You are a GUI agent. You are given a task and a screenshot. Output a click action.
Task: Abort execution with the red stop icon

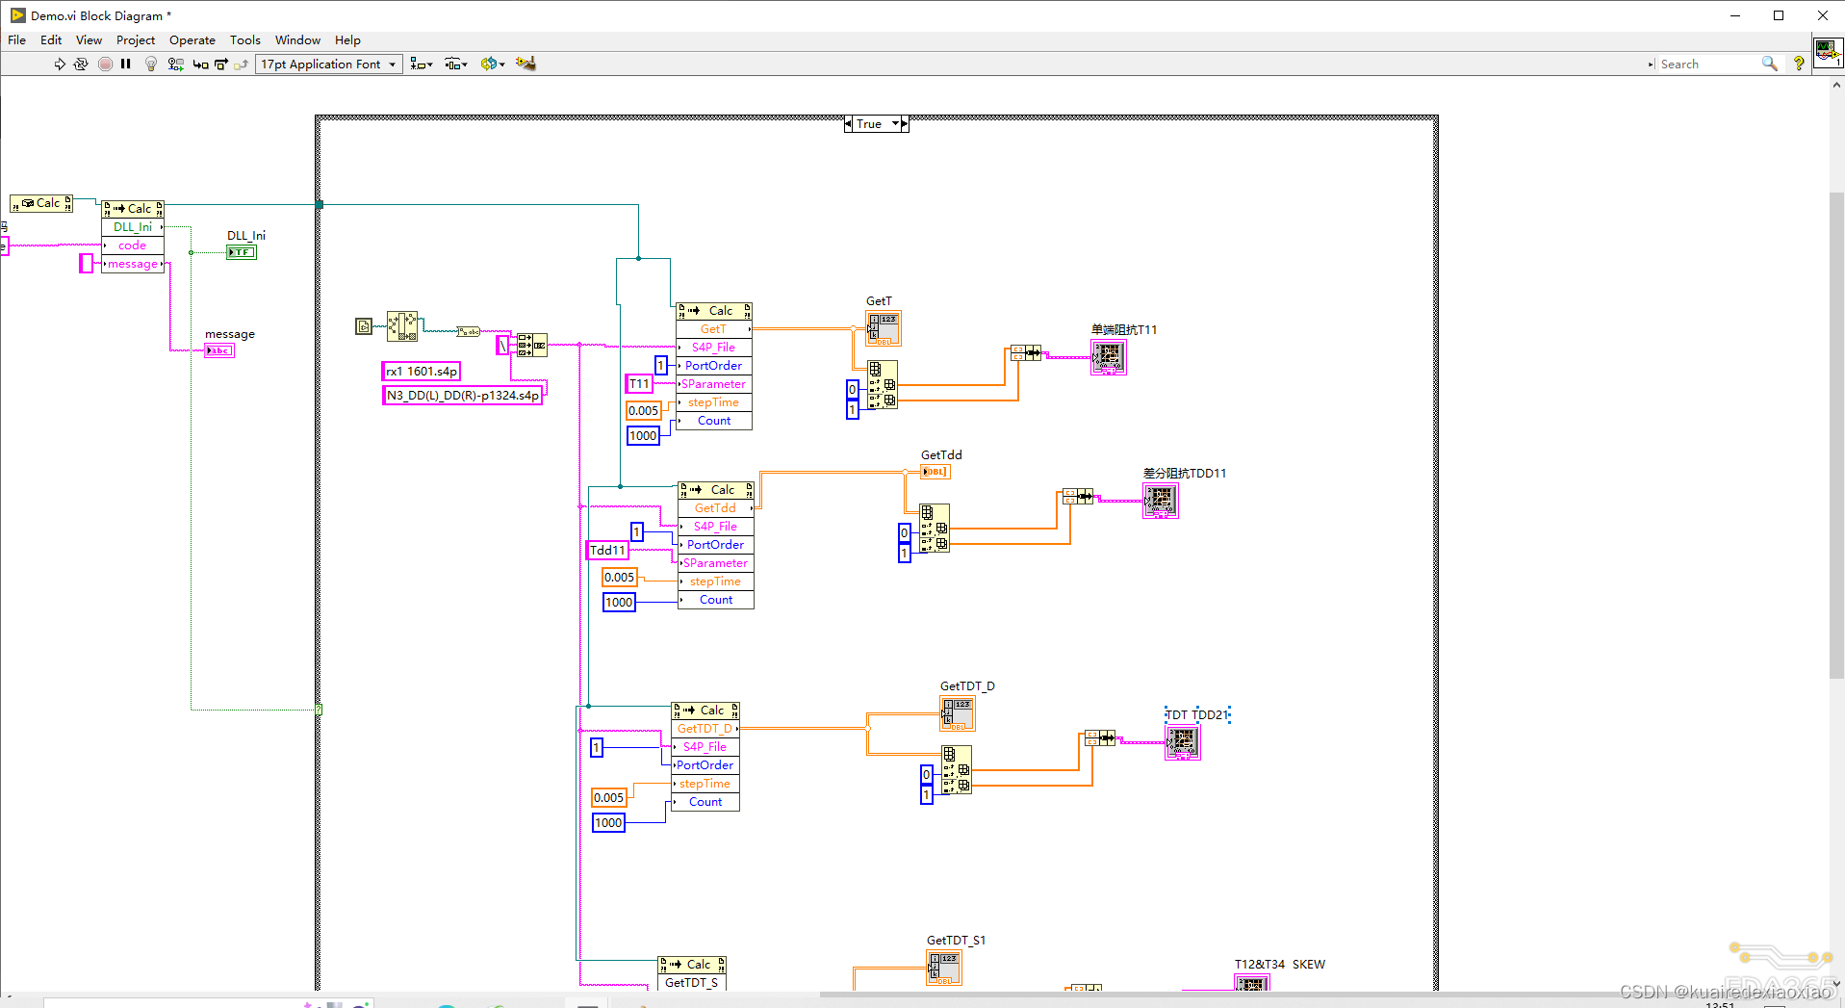point(106,64)
